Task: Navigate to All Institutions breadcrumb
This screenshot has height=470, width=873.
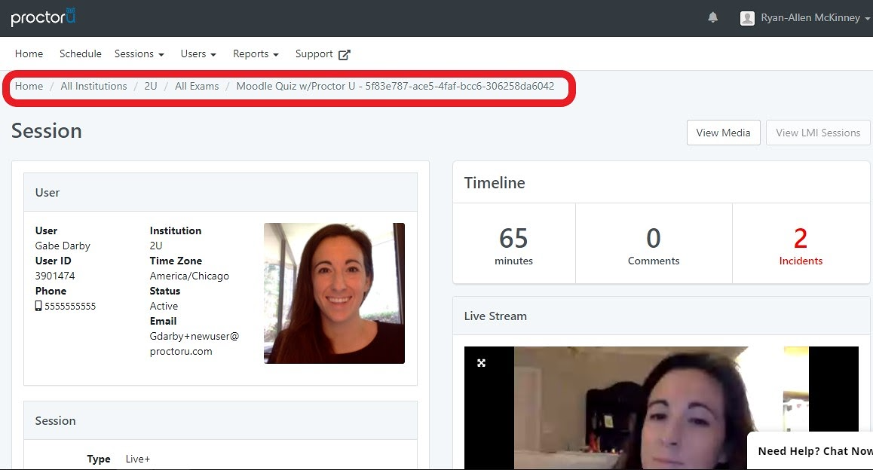Action: (x=93, y=86)
